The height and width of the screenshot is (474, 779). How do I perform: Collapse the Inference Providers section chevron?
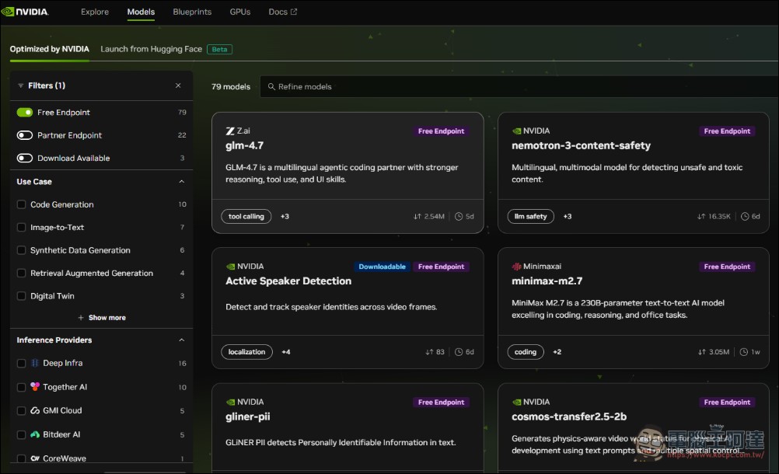point(181,340)
